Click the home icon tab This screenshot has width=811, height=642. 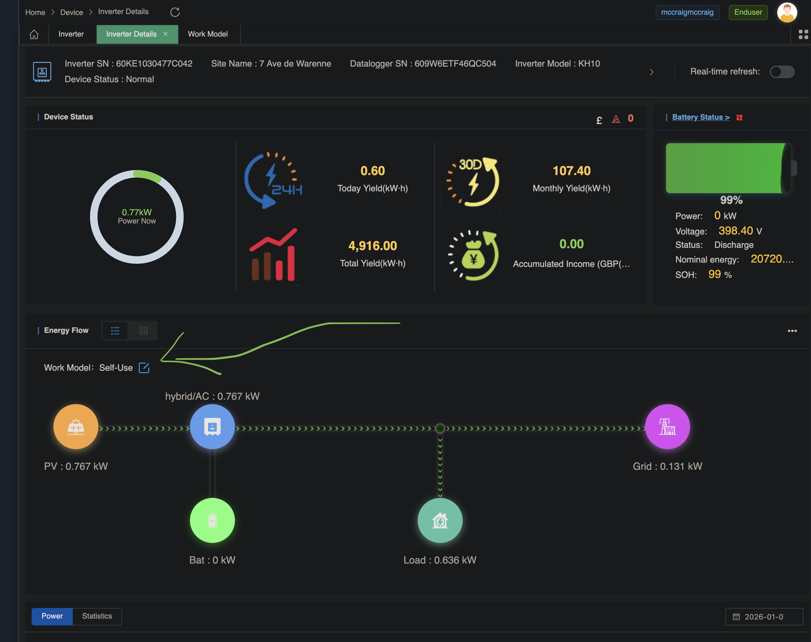point(34,34)
